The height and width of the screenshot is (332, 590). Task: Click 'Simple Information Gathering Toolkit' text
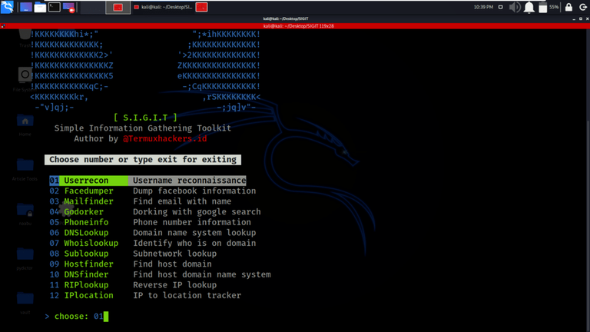point(143,128)
